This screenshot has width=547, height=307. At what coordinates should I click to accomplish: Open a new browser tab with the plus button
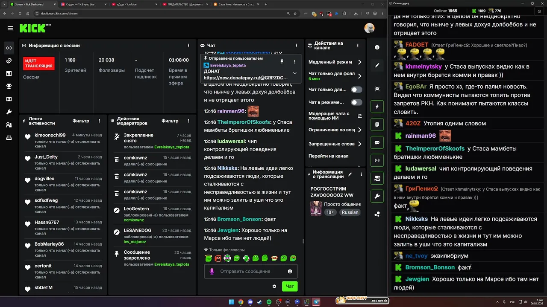pyautogui.click(x=266, y=4)
